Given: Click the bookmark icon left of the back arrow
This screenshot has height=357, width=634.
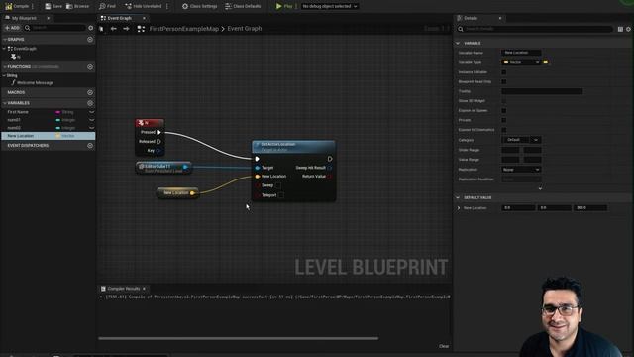Looking at the screenshot, I should [101, 29].
